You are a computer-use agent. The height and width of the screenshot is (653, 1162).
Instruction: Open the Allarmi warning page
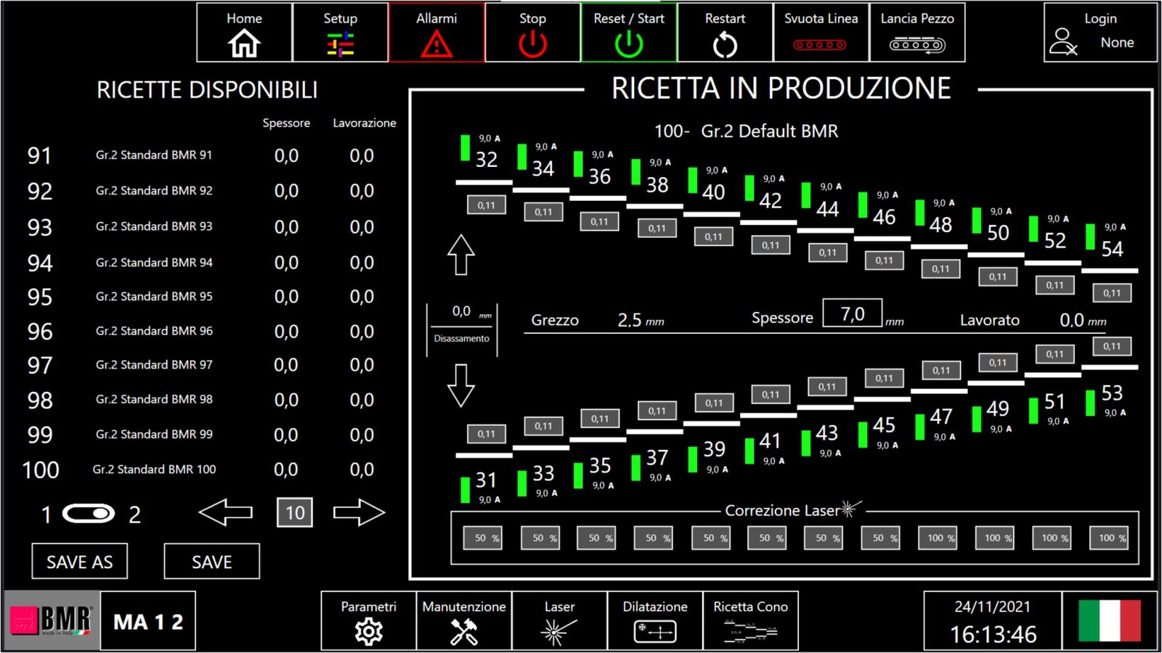tap(436, 33)
